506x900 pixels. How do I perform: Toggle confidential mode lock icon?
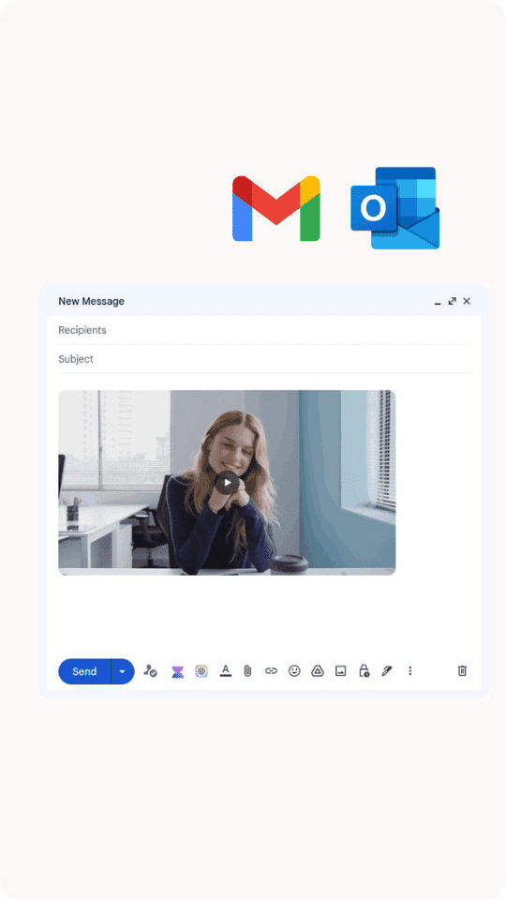pos(364,670)
